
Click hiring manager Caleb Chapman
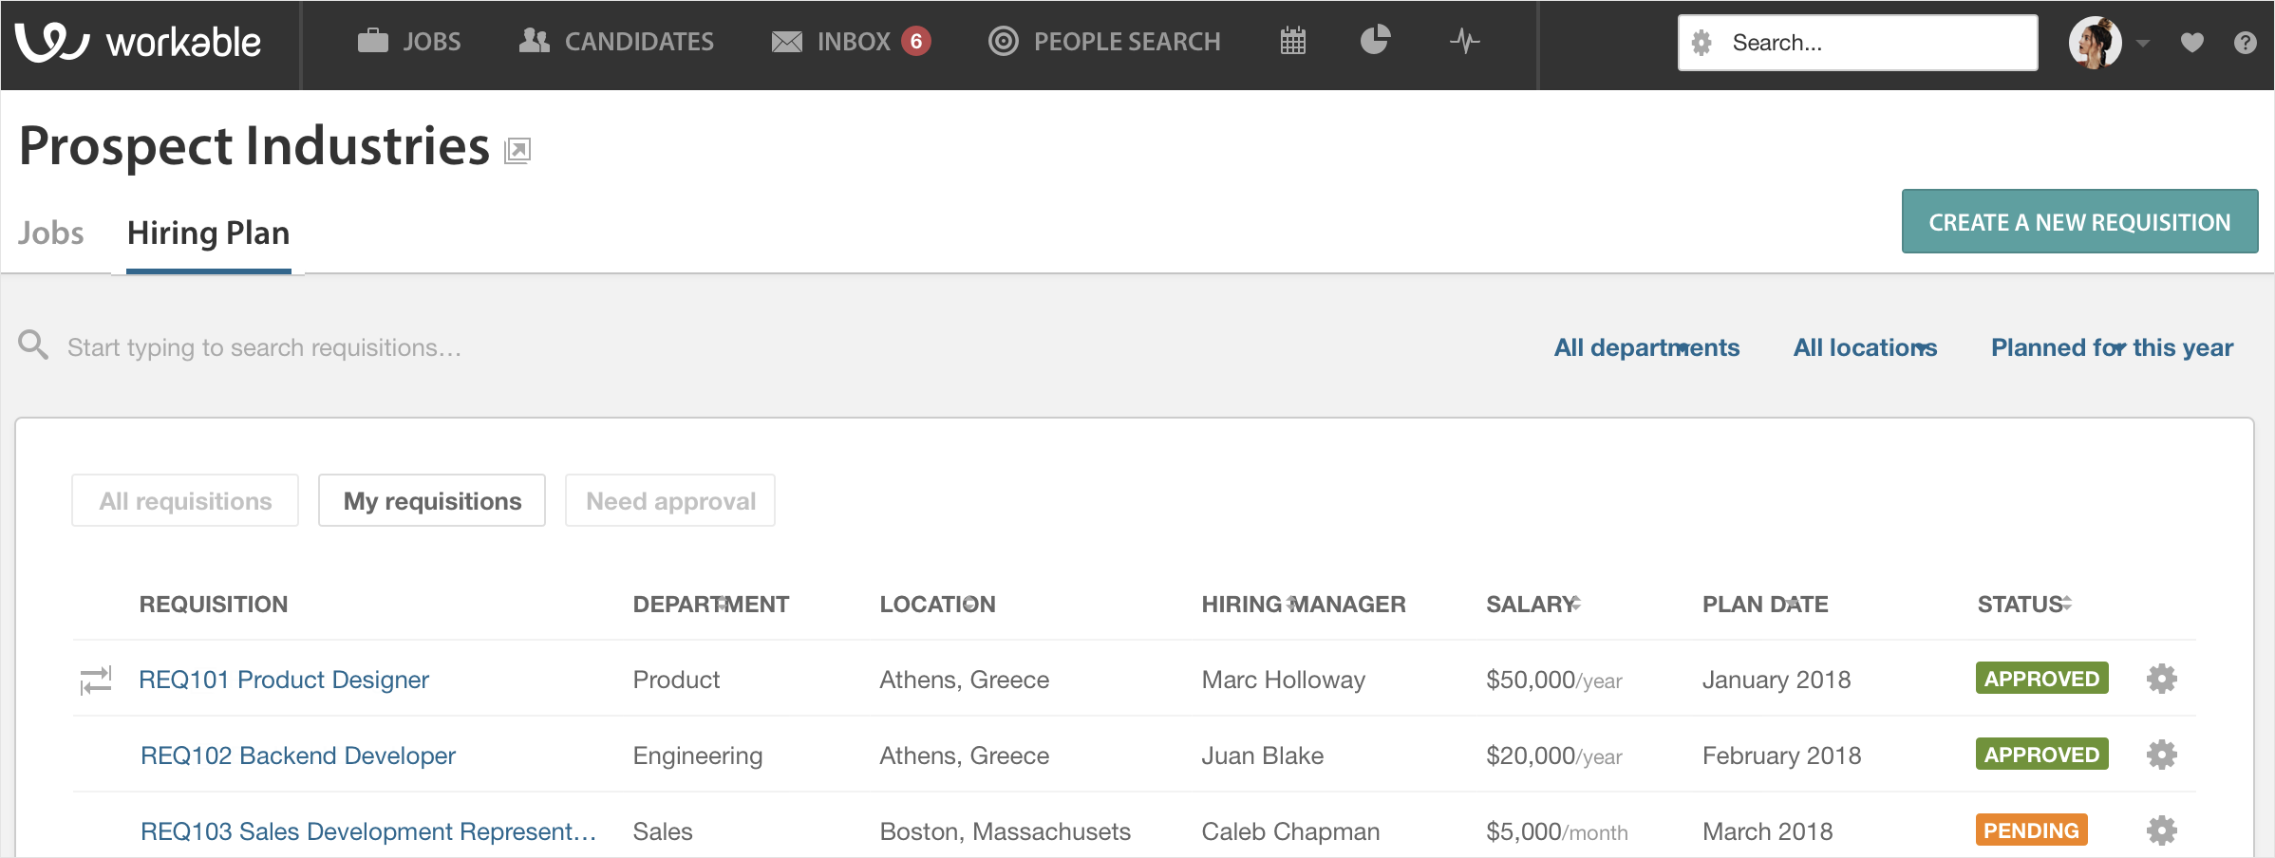pyautogui.click(x=1290, y=831)
